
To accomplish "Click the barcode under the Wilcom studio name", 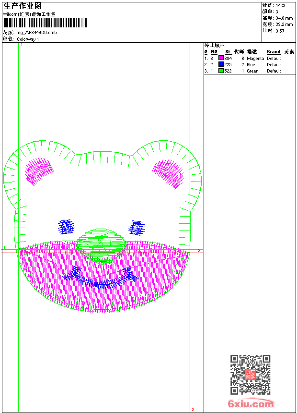I will click(x=45, y=23).
